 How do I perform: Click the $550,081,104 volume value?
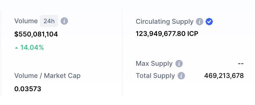tap(36, 34)
